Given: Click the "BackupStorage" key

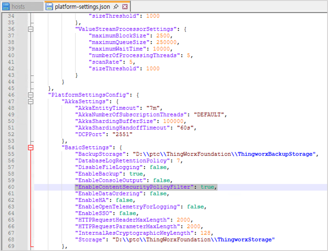Looking at the screenshot, I should click(101, 154).
